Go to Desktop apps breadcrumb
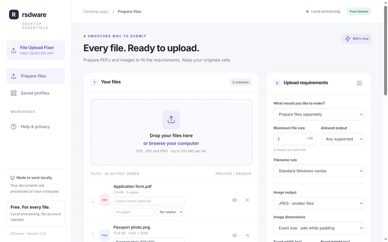 pos(96,12)
